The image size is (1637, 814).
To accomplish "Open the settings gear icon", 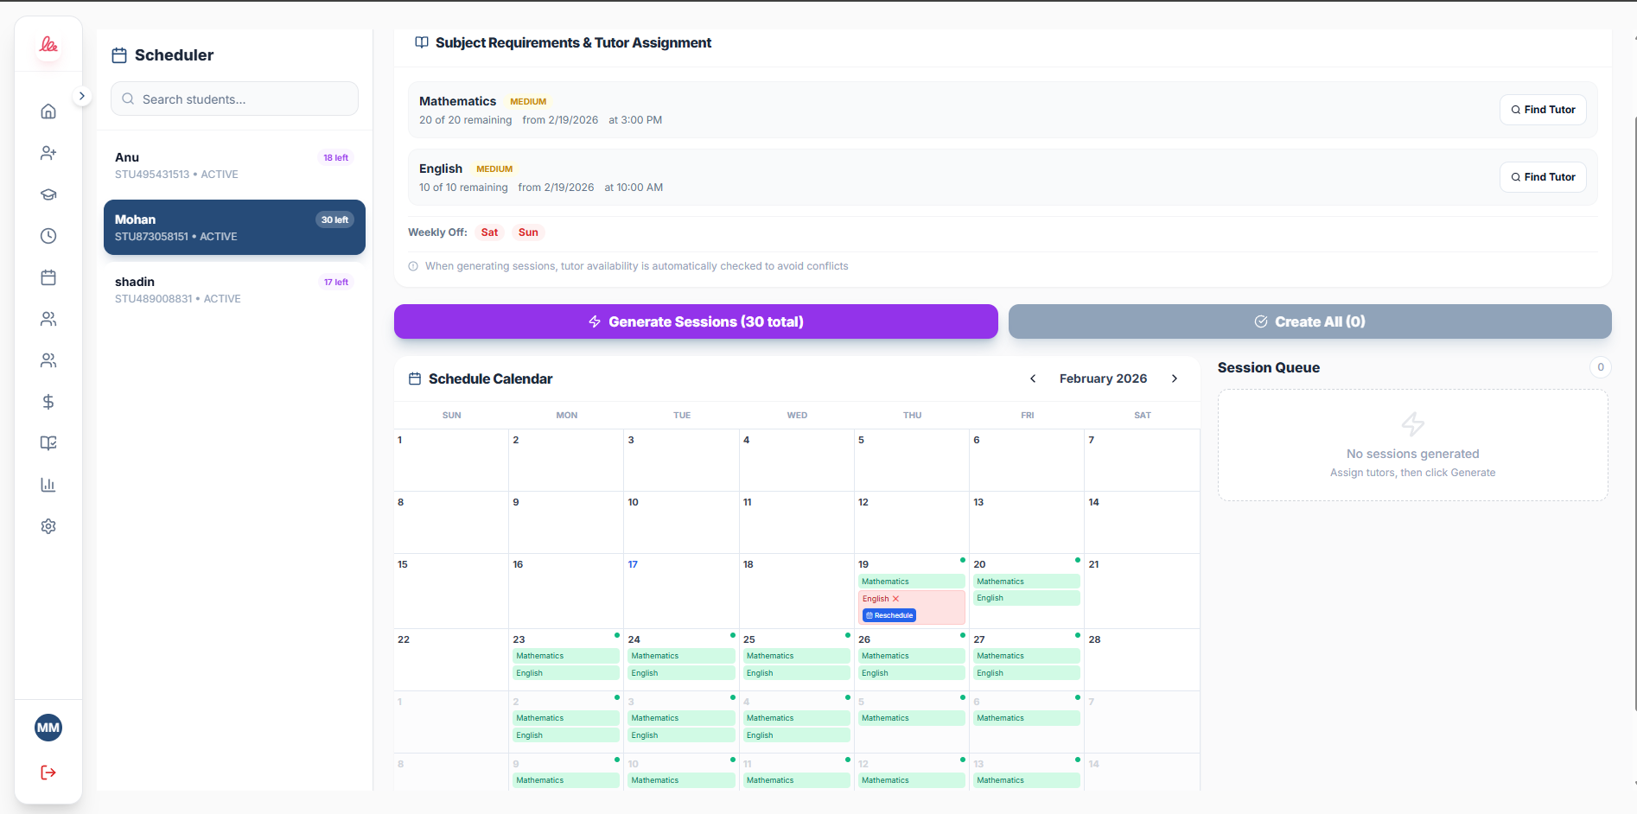I will 48,525.
